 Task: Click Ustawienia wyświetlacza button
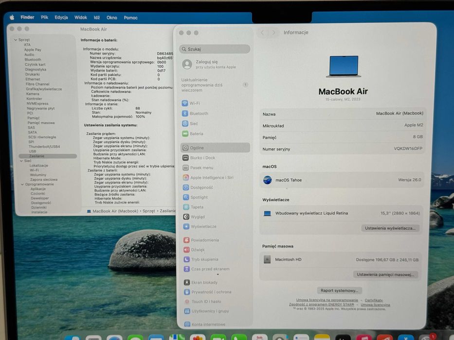point(390,228)
